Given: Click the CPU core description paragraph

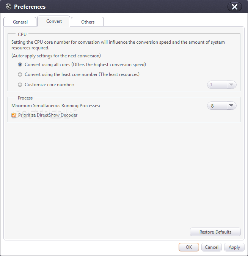Looking at the screenshot, I should pyautogui.click(x=118, y=45).
